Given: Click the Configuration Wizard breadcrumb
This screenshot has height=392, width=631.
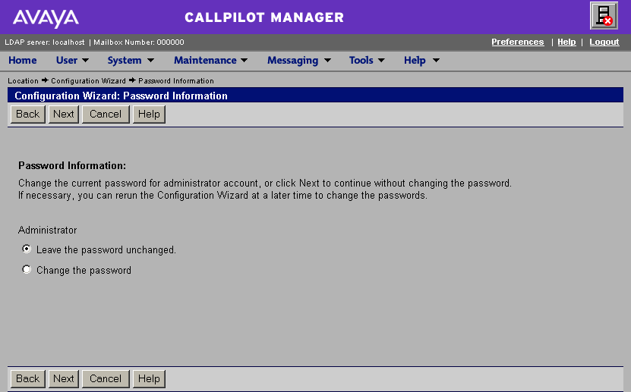Looking at the screenshot, I should 88,80.
